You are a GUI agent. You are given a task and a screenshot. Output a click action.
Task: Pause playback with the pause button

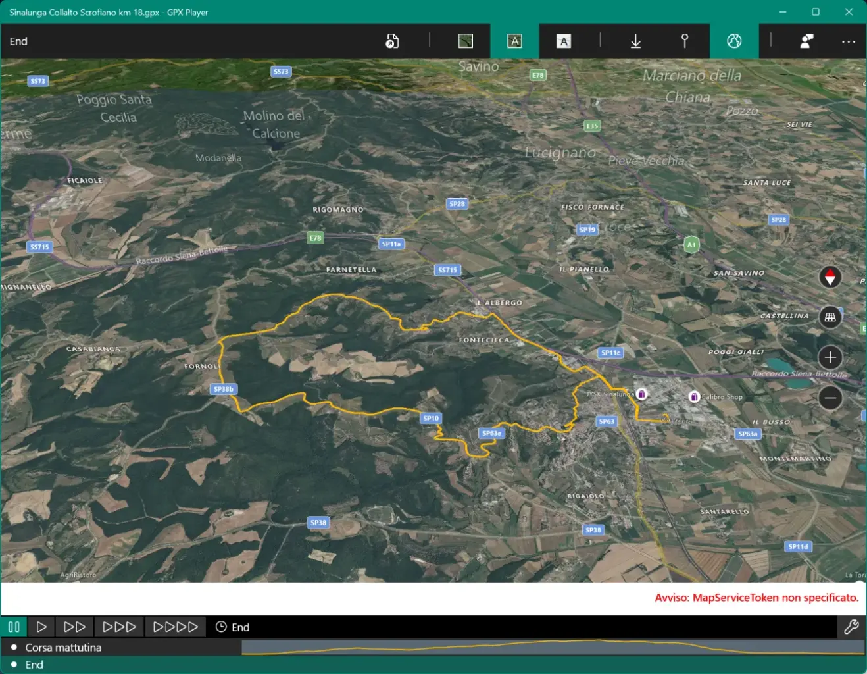14,627
